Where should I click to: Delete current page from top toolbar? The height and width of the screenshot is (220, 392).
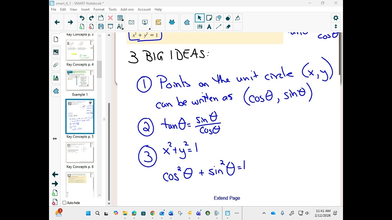(x=91, y=27)
